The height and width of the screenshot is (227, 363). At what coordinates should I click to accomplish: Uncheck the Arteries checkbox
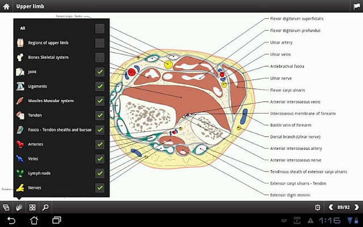(x=100, y=144)
